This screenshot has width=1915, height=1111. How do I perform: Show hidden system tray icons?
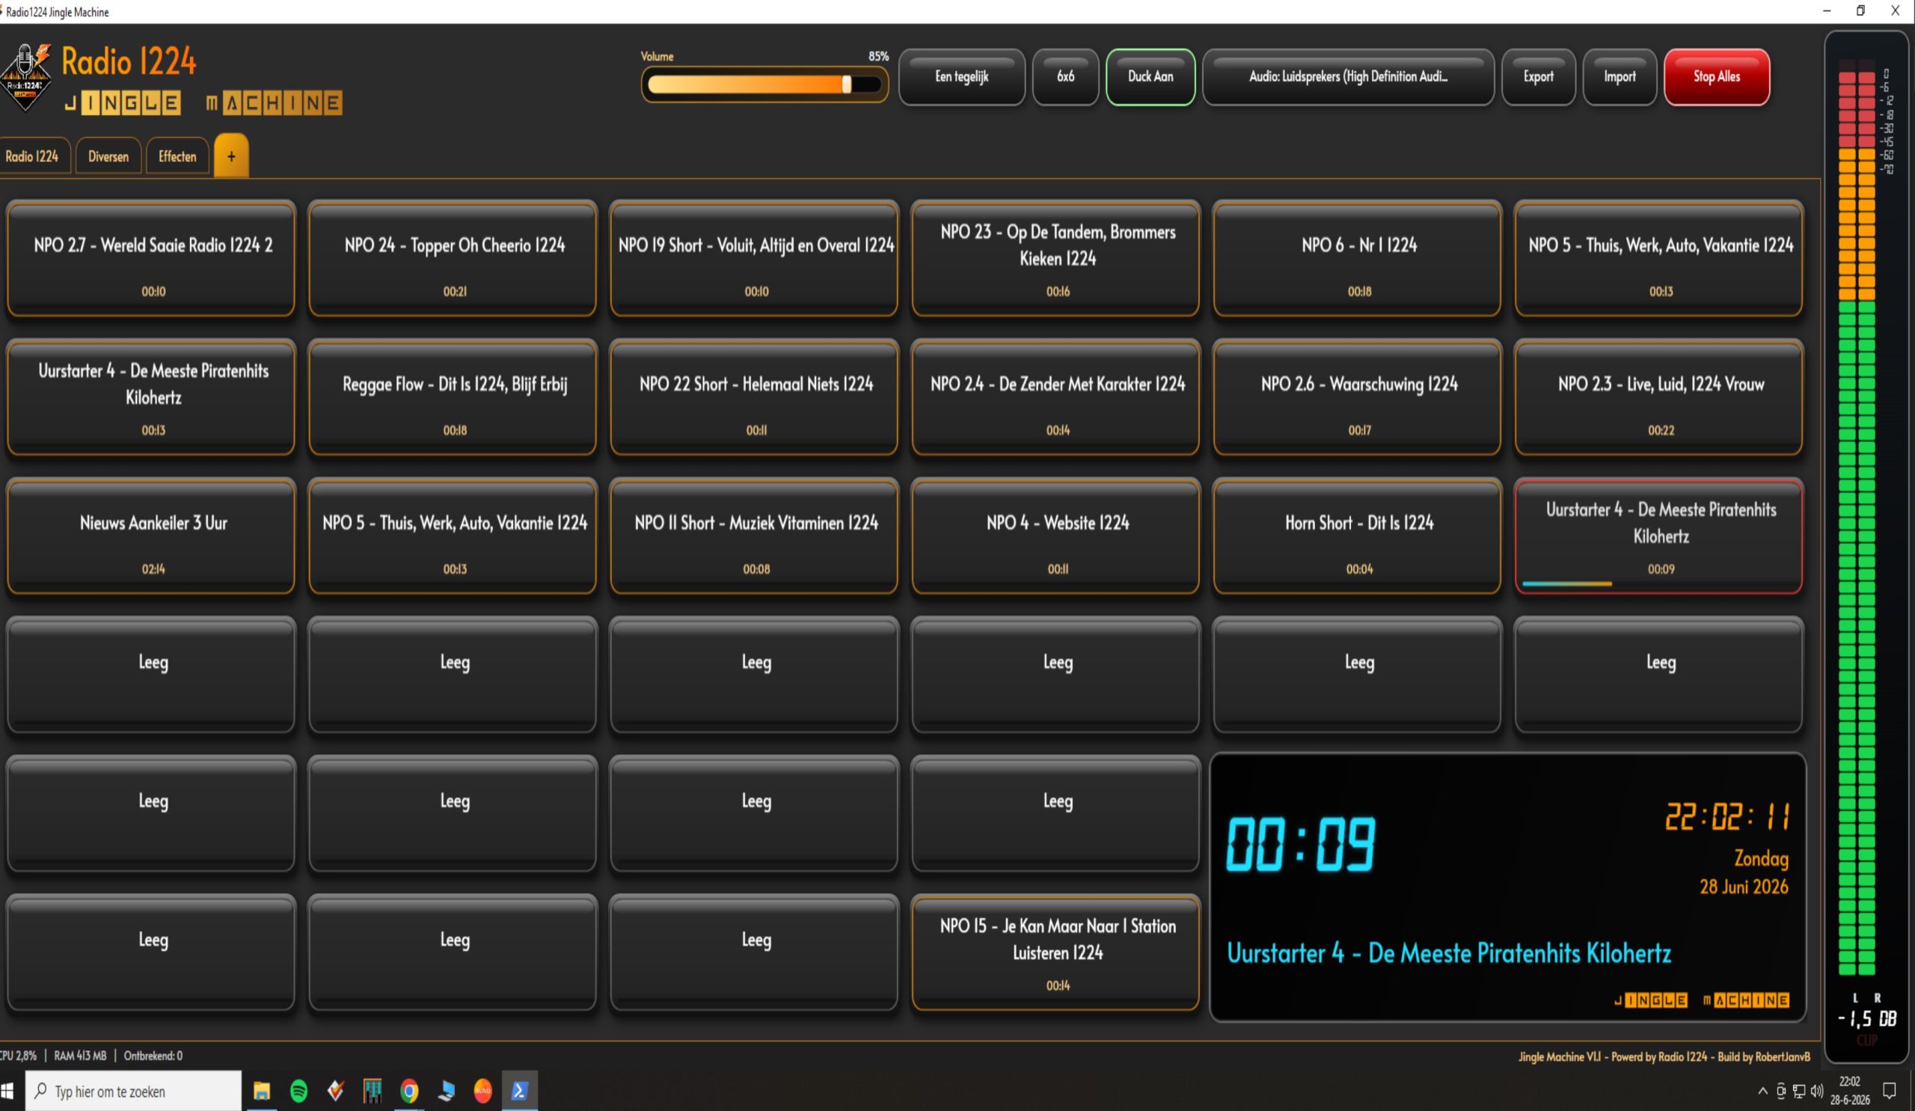1762,1092
